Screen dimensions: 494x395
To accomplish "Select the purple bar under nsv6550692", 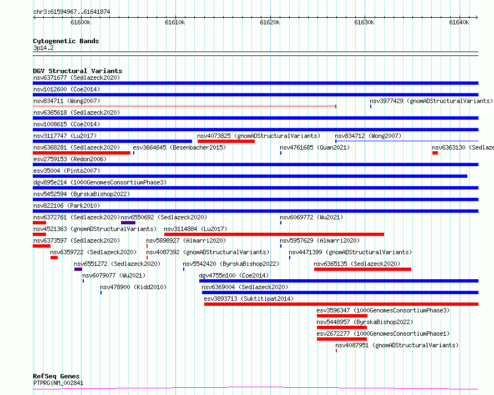I will pos(128,223).
